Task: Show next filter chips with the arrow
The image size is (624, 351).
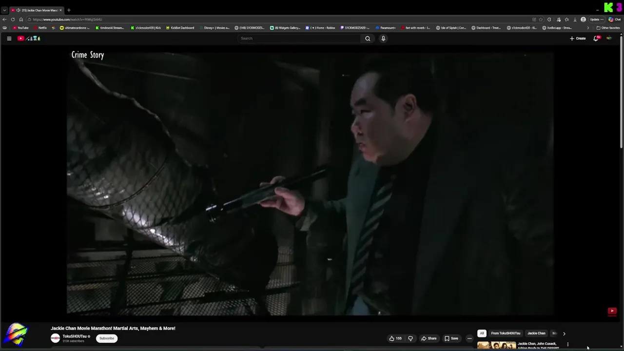Action: [564, 333]
